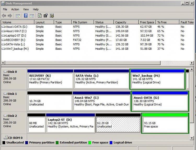Click the Refresh toolbar icon
196x150 pixels.
pos(40,15)
